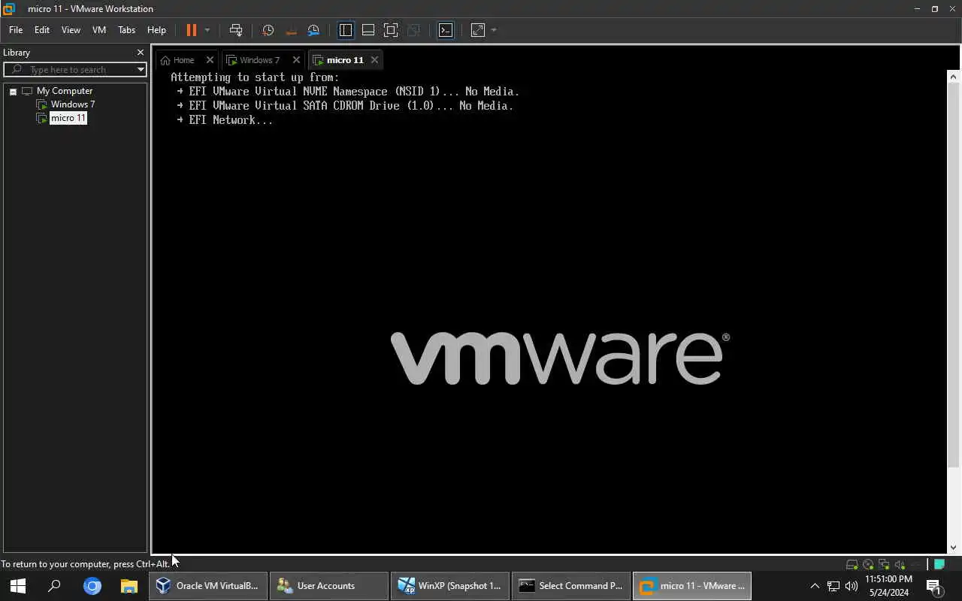Show hidden system tray icons

(815, 586)
